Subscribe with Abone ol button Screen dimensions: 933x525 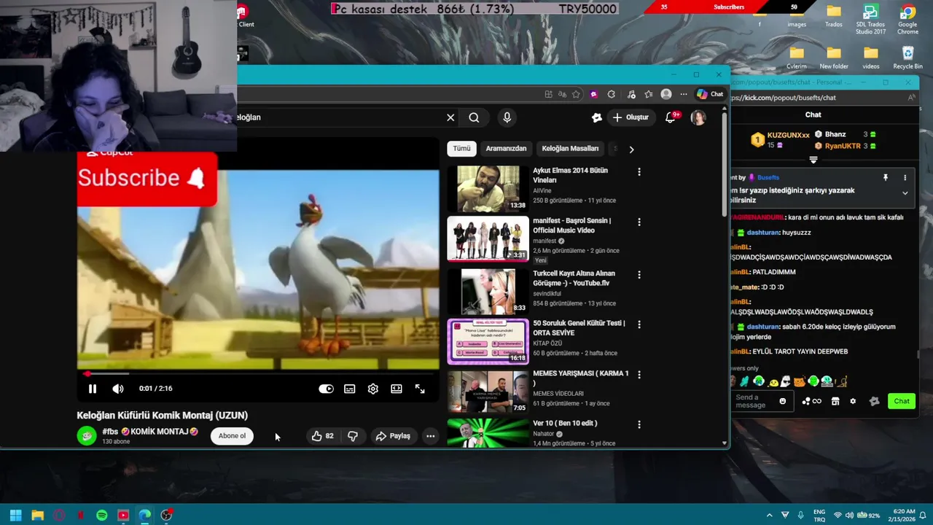coord(233,436)
